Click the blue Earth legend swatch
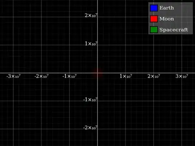195x146 pixels. [154, 8]
